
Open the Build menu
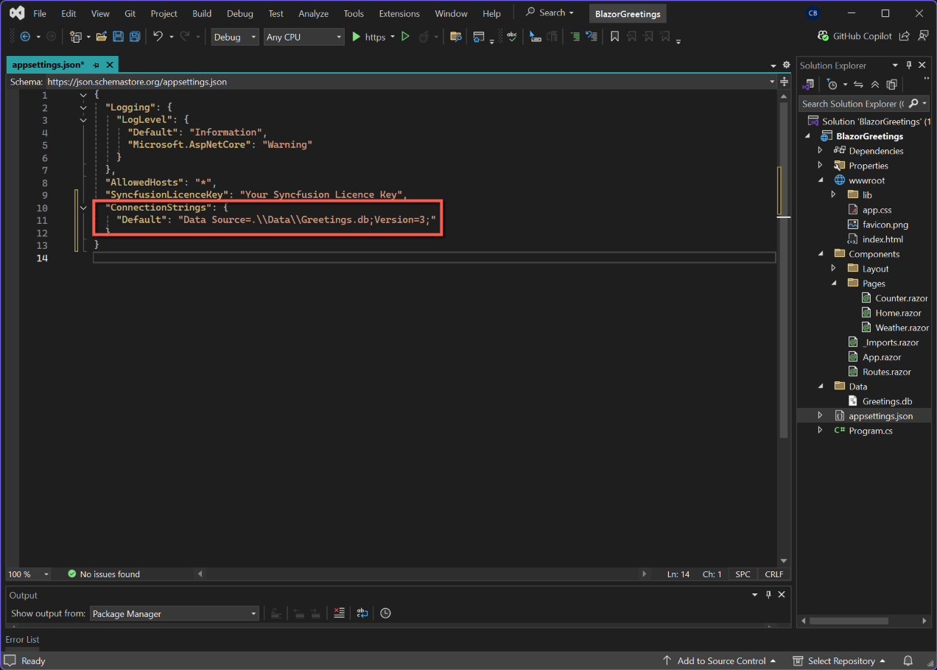(x=202, y=13)
